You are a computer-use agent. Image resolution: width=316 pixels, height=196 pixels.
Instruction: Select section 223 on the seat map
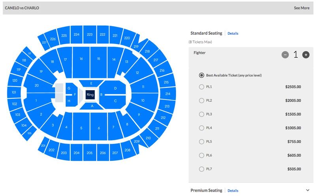coord(90,34)
